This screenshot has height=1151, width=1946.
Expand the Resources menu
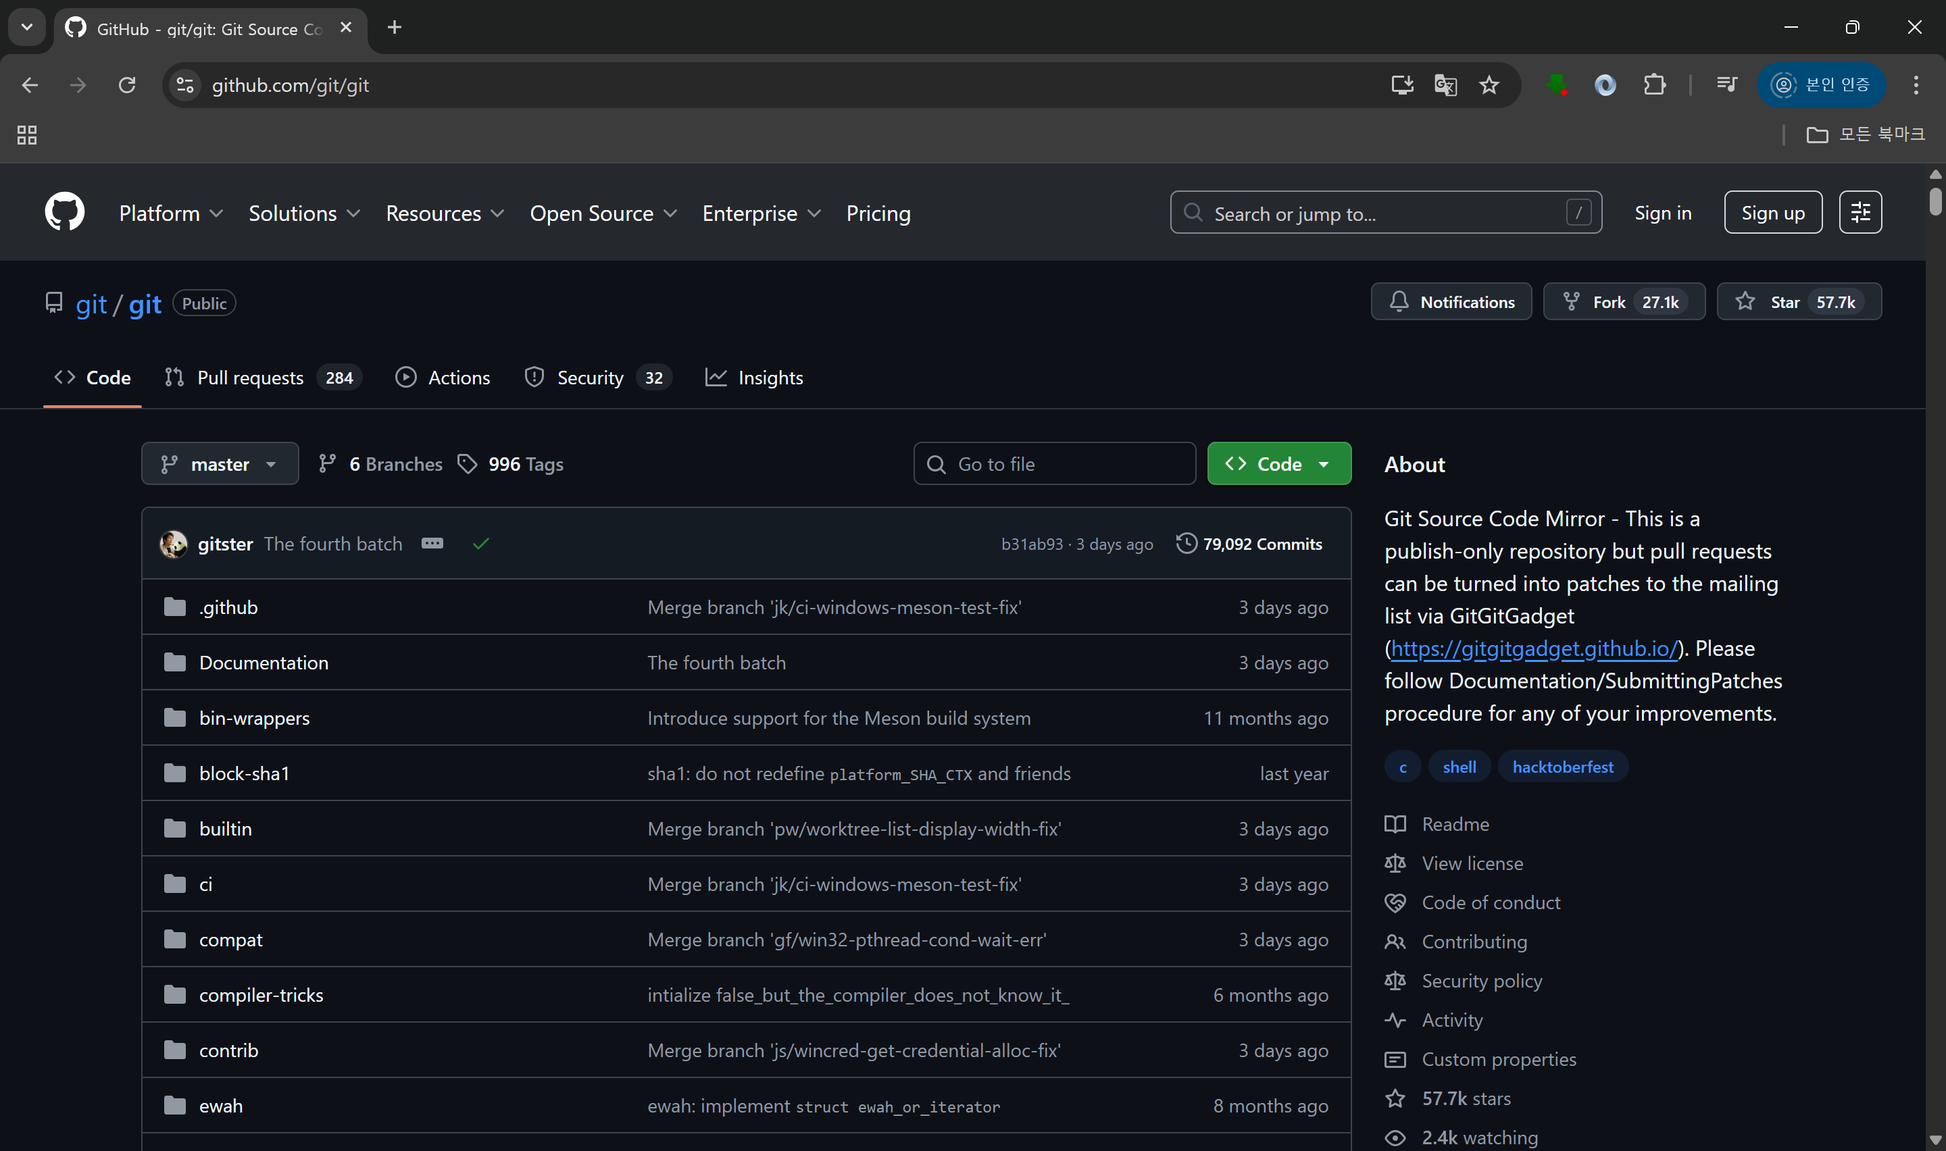pos(445,213)
